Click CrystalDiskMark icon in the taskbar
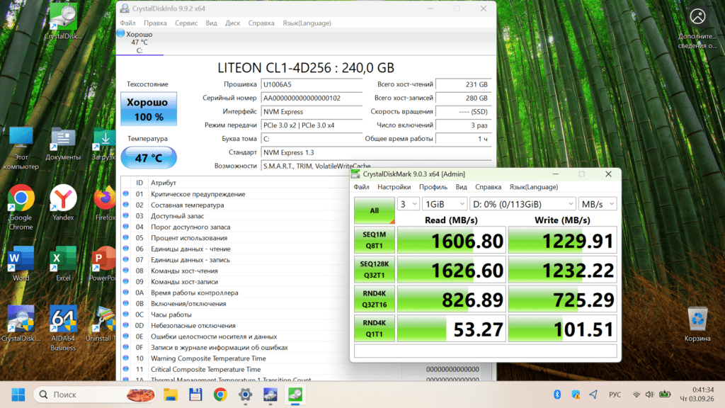 coord(295,395)
